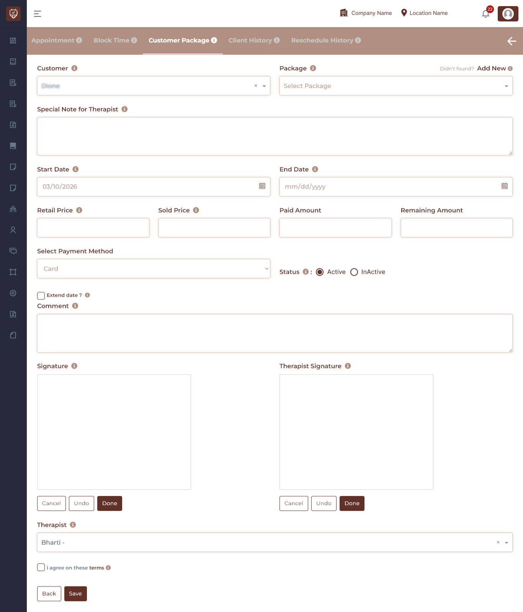This screenshot has height=612, width=523.
Task: Click the back arrow in tab bar
Action: pos(512,41)
